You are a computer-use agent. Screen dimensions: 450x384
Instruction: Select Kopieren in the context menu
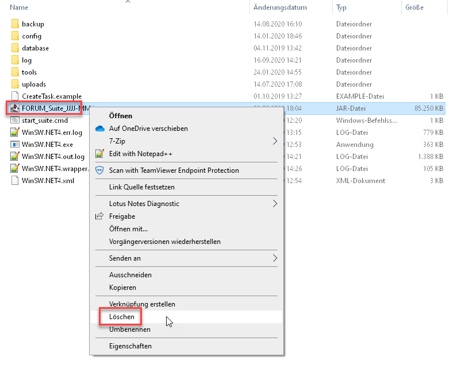(x=122, y=288)
